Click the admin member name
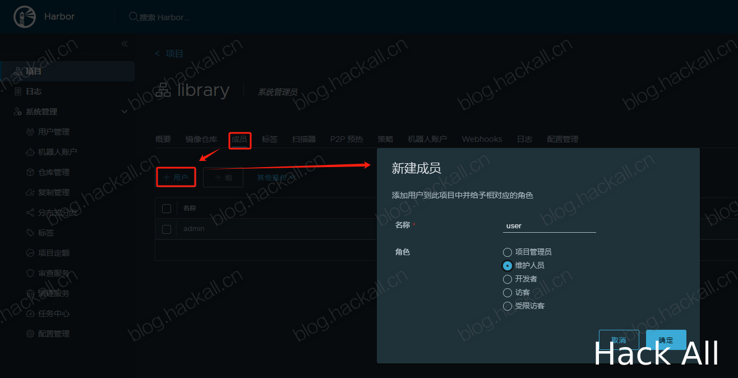The image size is (738, 378). click(194, 229)
